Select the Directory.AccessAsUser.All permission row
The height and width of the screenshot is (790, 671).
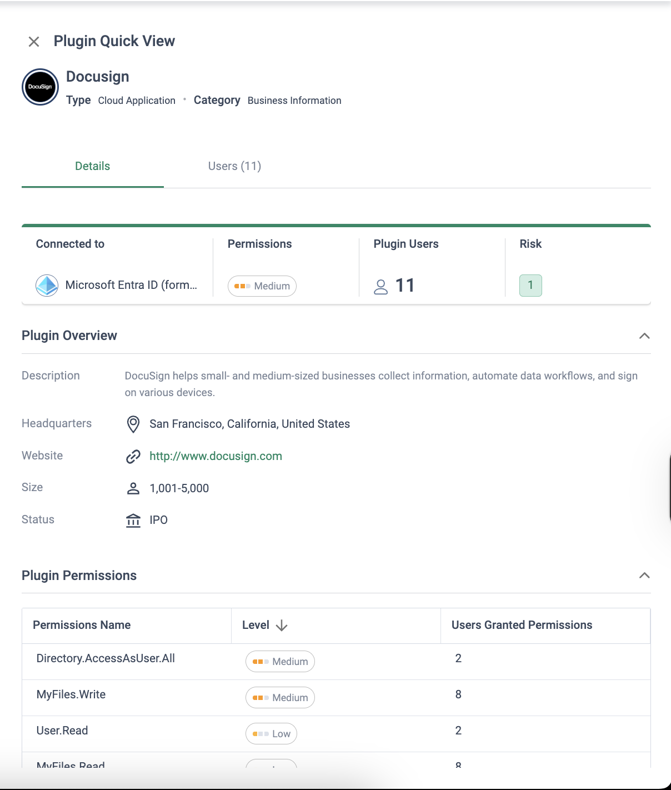click(336, 662)
